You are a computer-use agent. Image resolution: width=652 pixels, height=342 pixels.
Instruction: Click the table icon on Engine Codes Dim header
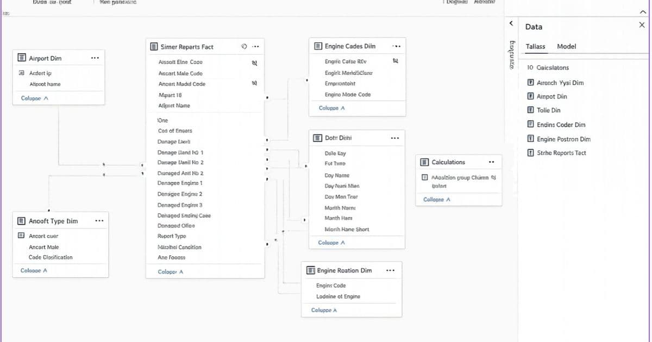click(x=318, y=46)
